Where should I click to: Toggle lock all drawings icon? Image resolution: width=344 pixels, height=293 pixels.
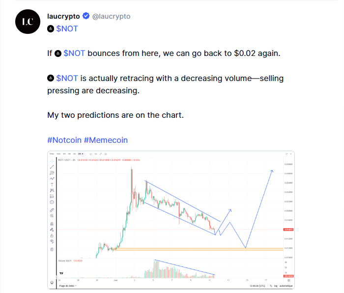click(52, 236)
